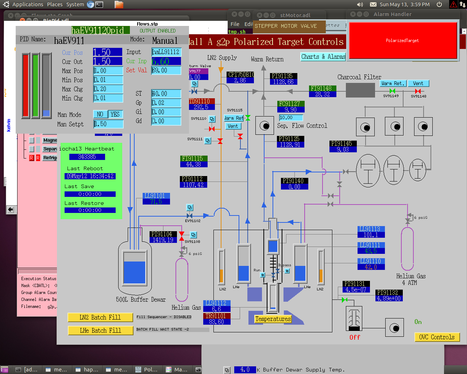Viewport: 467px width, 374px height.
Task: Switch to the hap... taskbar window
Action: (87, 370)
